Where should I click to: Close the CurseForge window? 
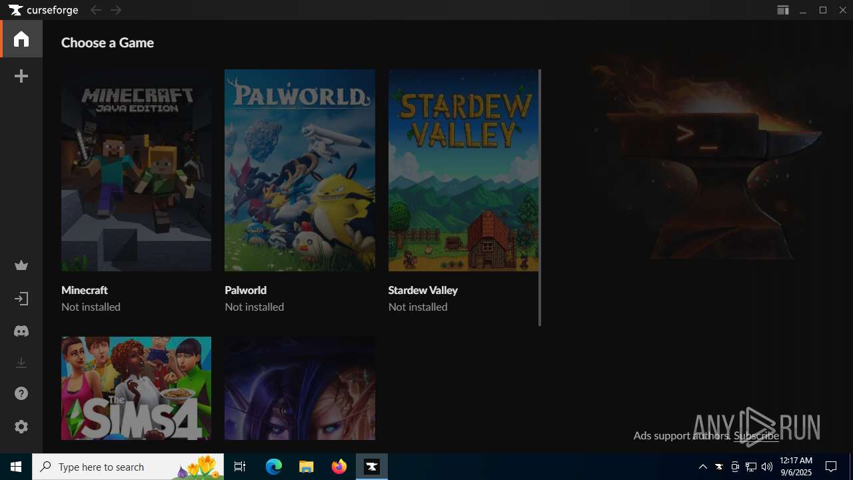tap(842, 10)
